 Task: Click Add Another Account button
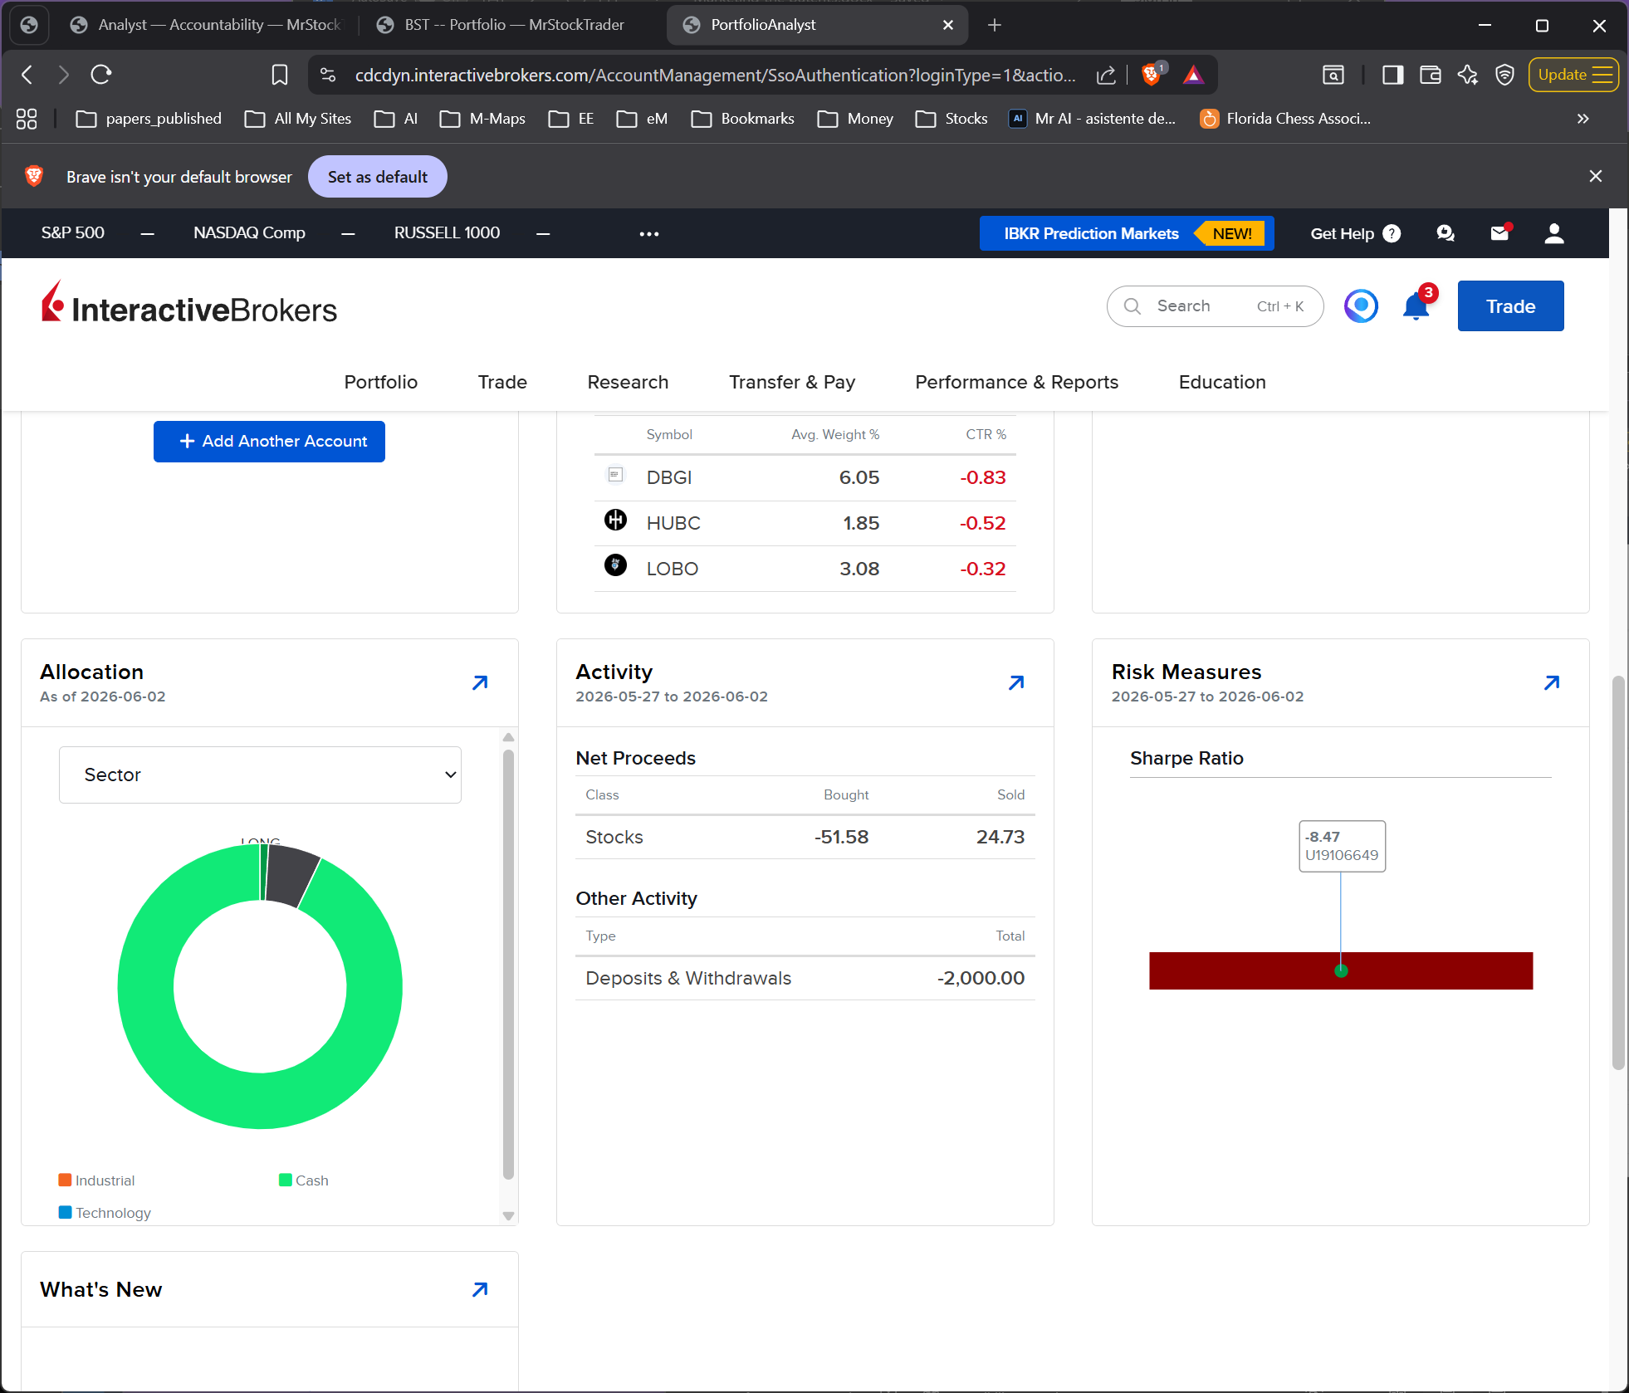click(x=269, y=441)
